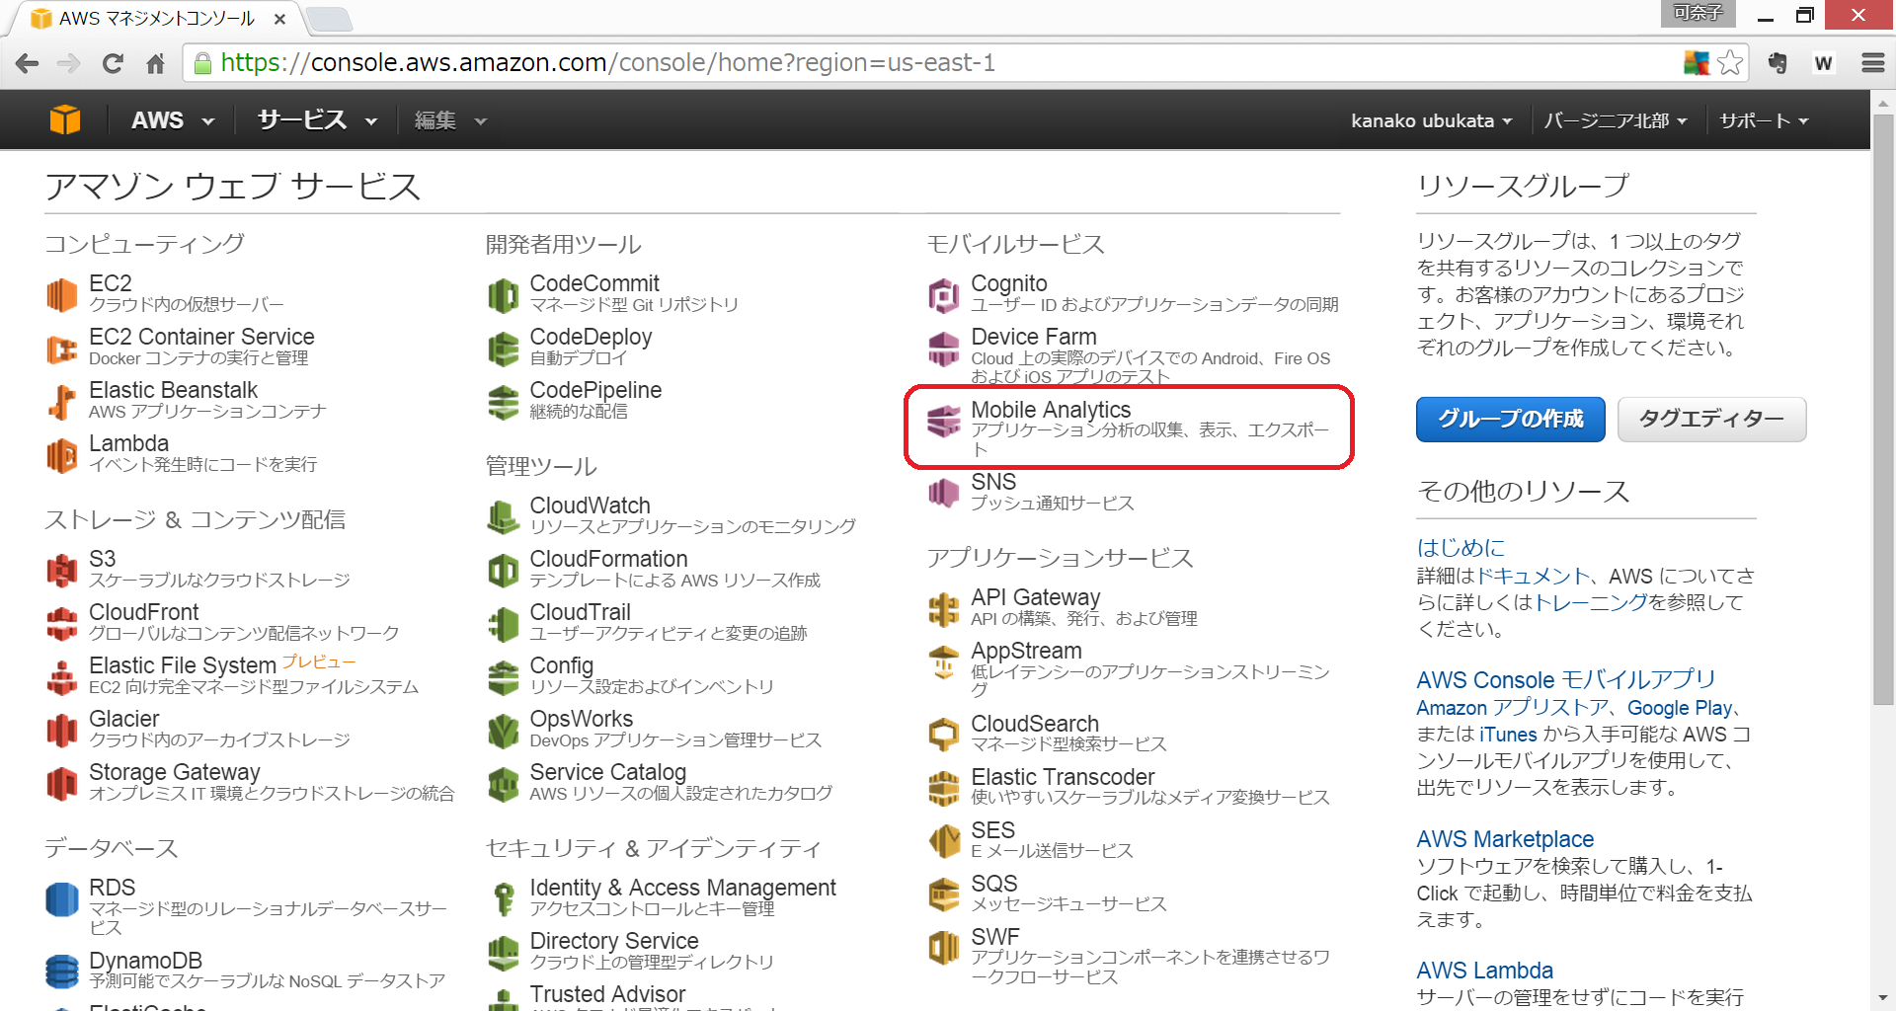
Task: Reload the page in the browser
Action: pos(113,63)
